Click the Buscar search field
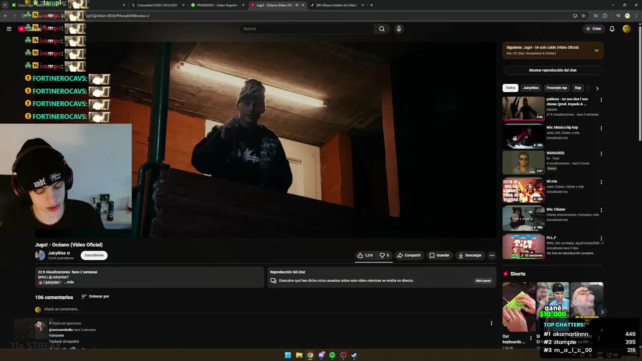Image resolution: width=642 pixels, height=361 pixels. coord(306,29)
